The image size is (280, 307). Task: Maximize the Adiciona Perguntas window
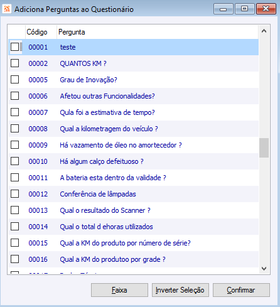(245, 9)
